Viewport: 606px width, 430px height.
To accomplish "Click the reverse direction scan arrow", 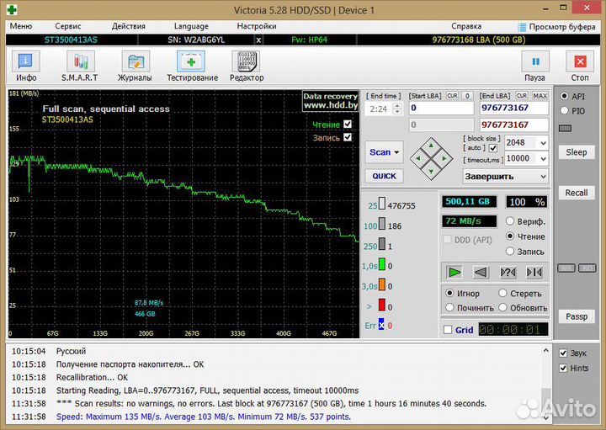I will click(481, 272).
